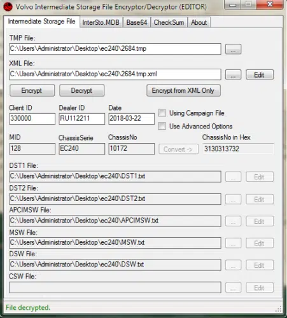Click the 'TMP File:' label
287x318 pixels.
click(22, 38)
